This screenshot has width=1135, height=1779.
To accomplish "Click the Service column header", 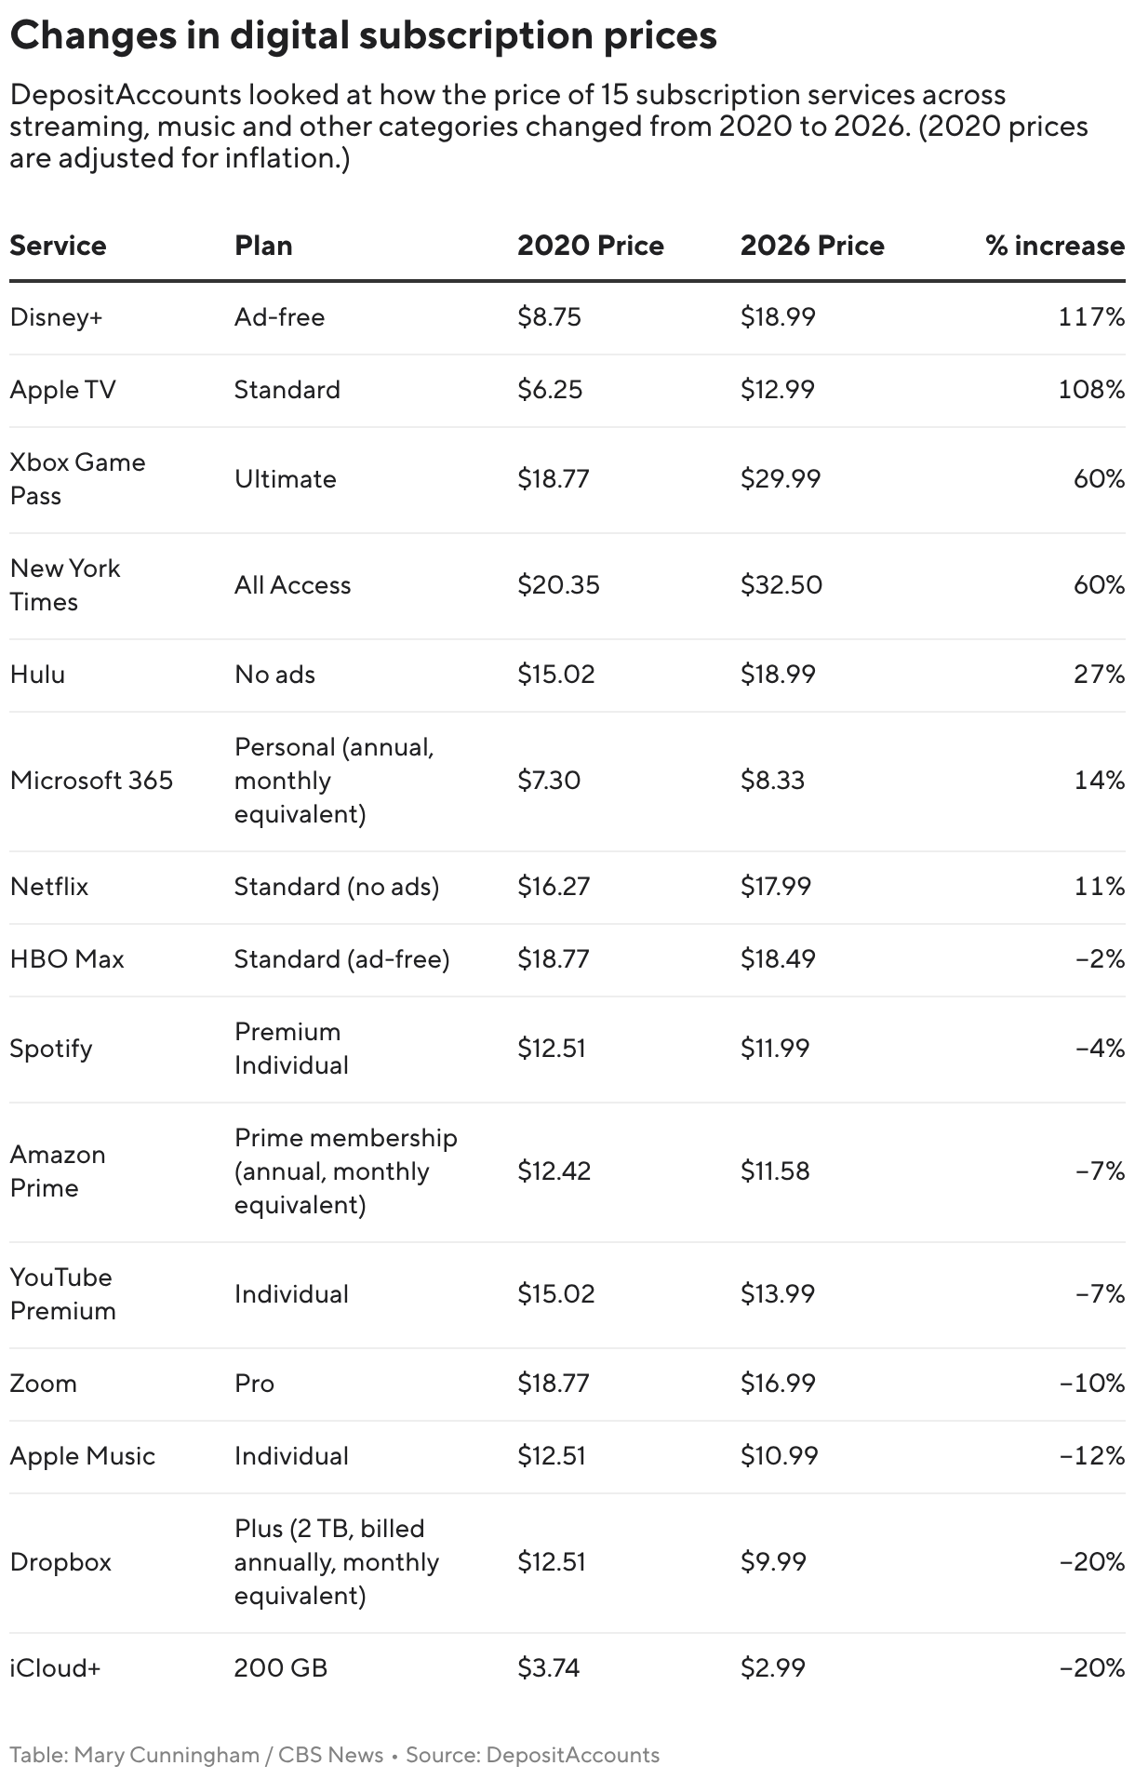I will [x=58, y=246].
